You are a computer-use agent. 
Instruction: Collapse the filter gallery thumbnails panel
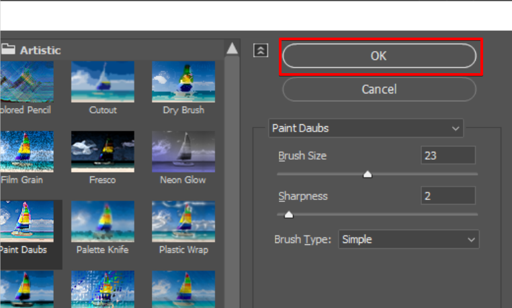(x=261, y=50)
